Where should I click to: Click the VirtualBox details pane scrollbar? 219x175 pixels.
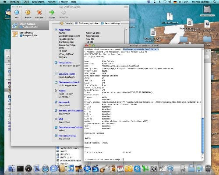[126, 36]
